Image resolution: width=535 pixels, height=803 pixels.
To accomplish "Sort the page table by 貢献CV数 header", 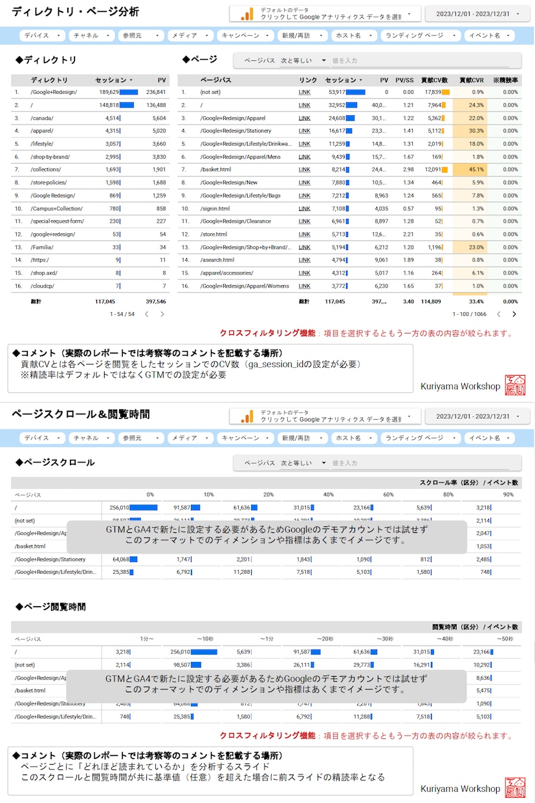I will [x=435, y=80].
